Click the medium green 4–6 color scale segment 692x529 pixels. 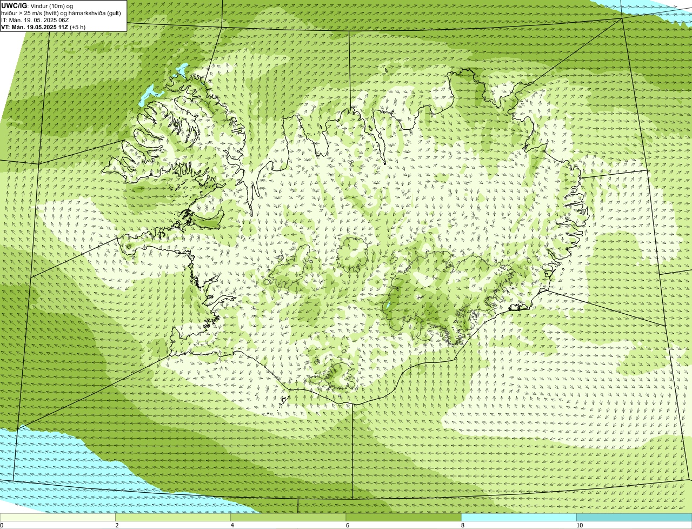click(x=288, y=517)
